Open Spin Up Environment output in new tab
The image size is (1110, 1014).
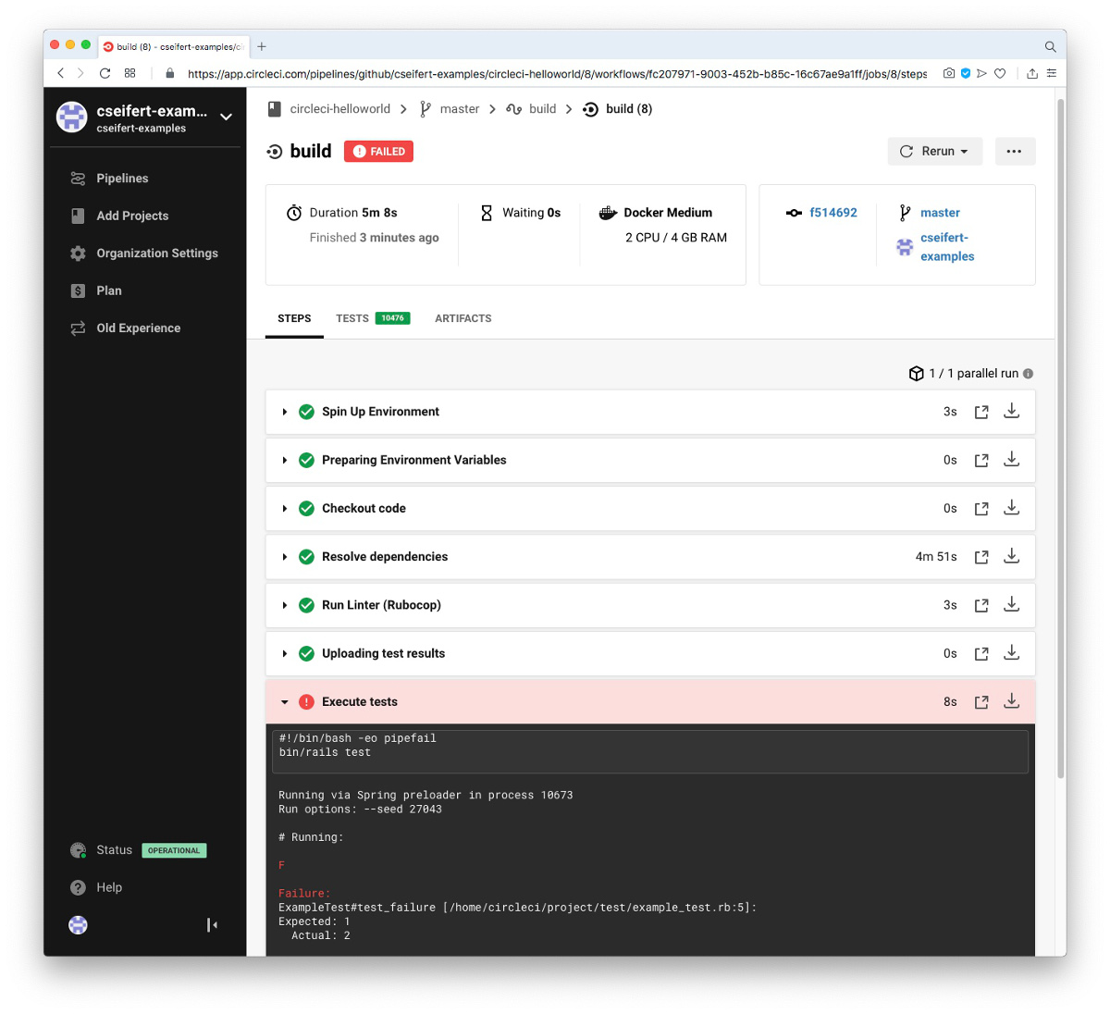pos(981,412)
